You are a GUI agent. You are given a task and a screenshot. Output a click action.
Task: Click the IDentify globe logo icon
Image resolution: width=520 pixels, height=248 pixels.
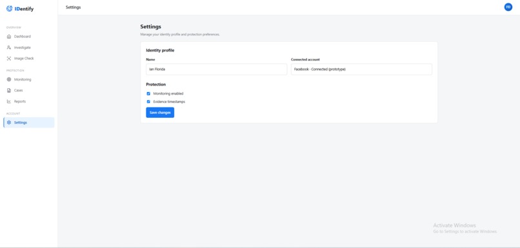9,8
